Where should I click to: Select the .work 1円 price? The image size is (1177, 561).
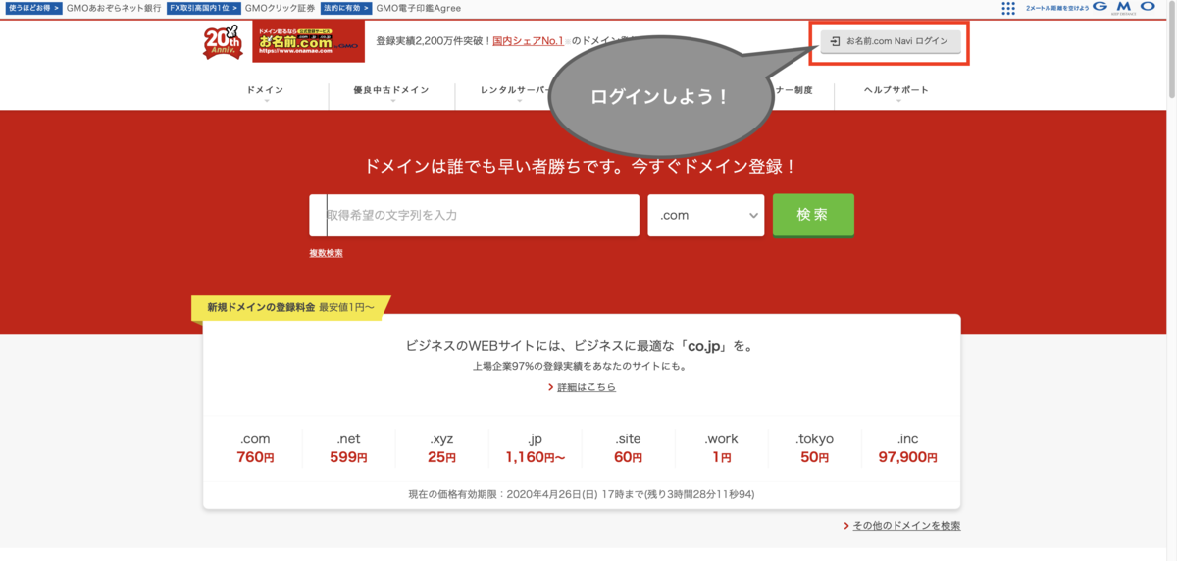click(x=722, y=448)
